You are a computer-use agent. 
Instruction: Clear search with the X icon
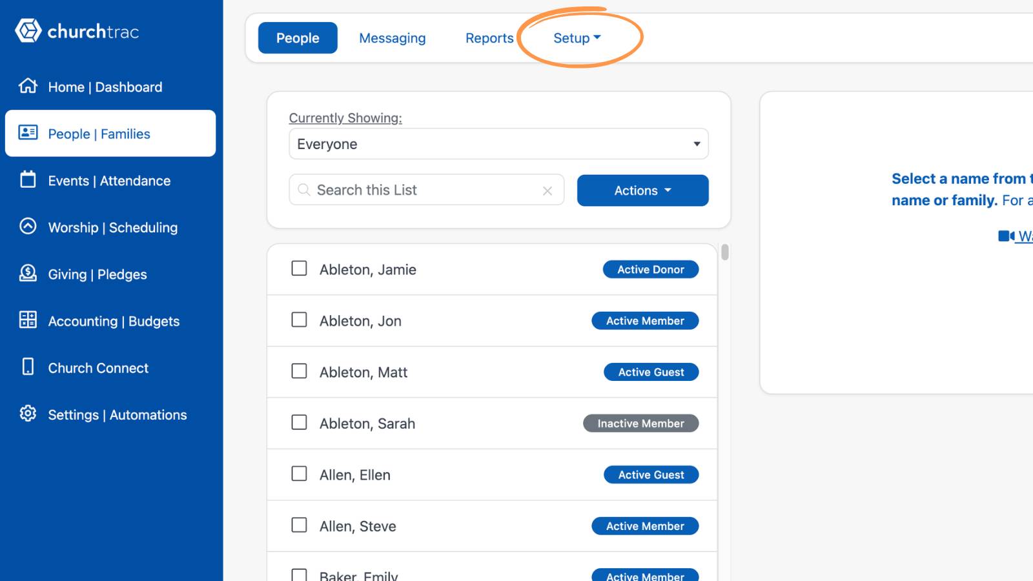click(547, 191)
